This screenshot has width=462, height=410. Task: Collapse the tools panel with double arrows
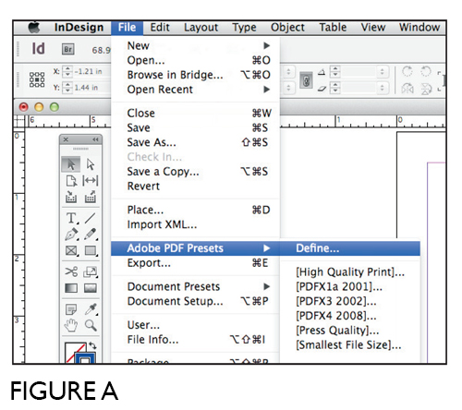[95, 139]
